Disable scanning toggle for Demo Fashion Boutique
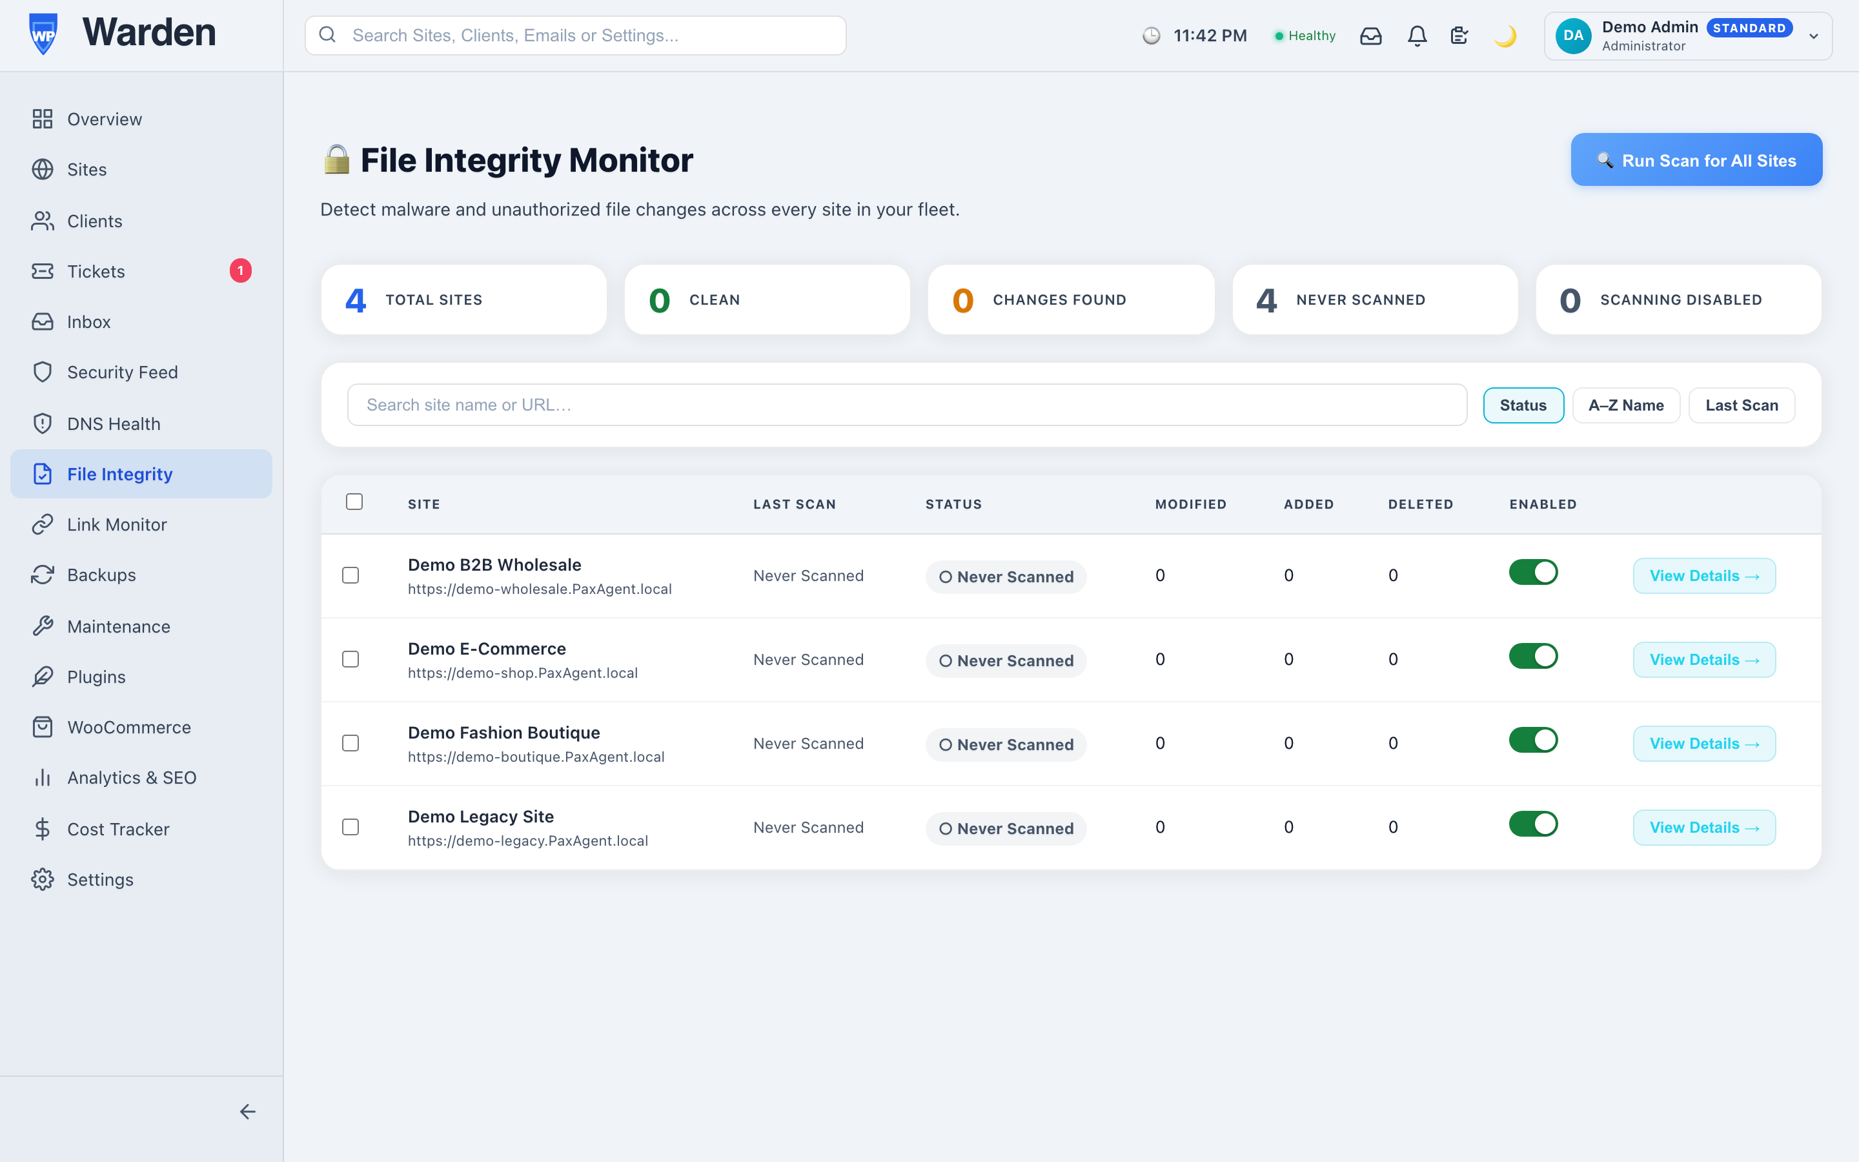This screenshot has width=1859, height=1162. tap(1532, 740)
